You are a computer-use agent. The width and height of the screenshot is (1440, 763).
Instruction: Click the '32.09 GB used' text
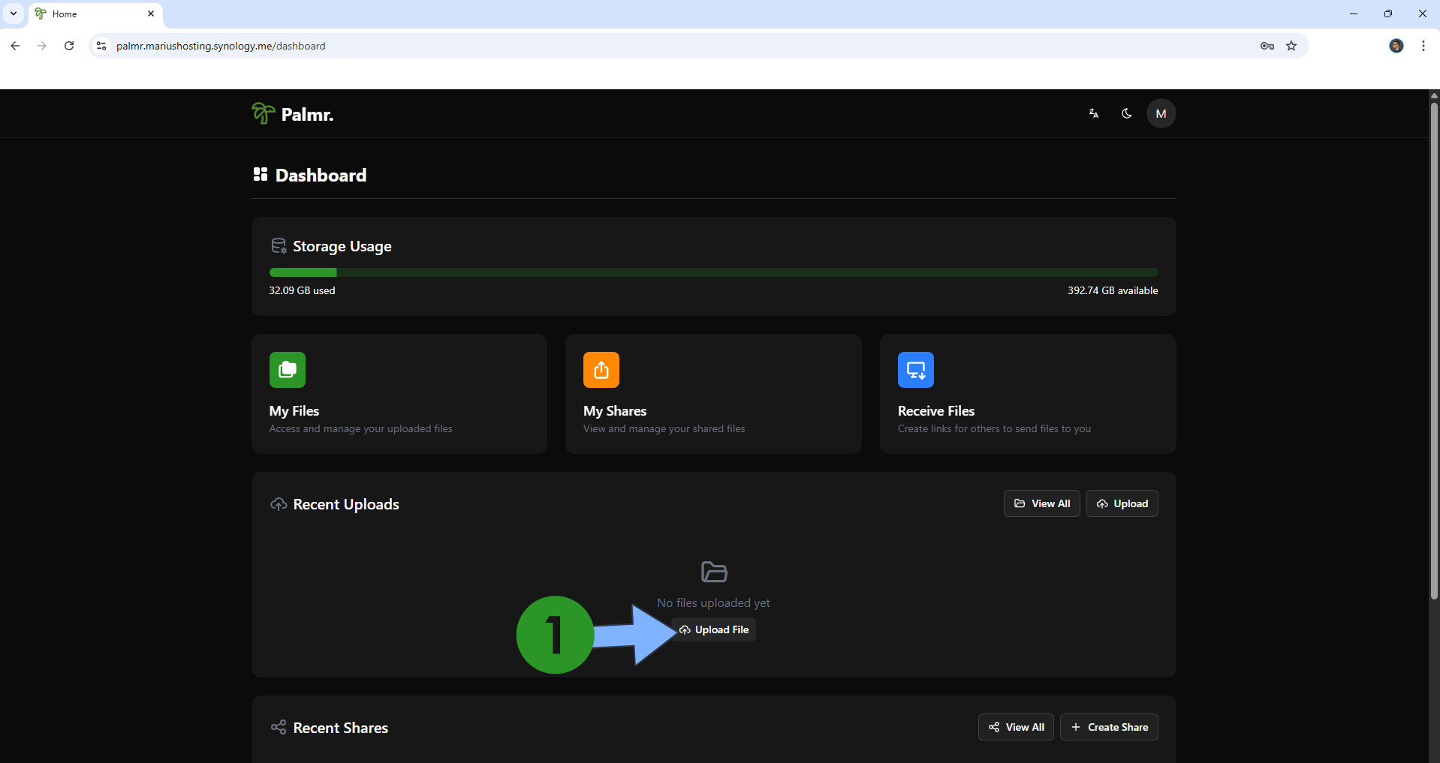click(303, 290)
